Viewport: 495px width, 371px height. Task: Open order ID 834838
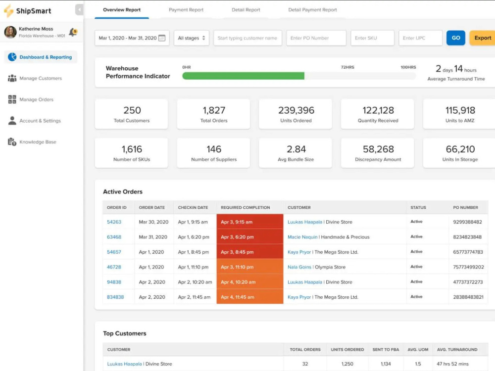pos(115,297)
